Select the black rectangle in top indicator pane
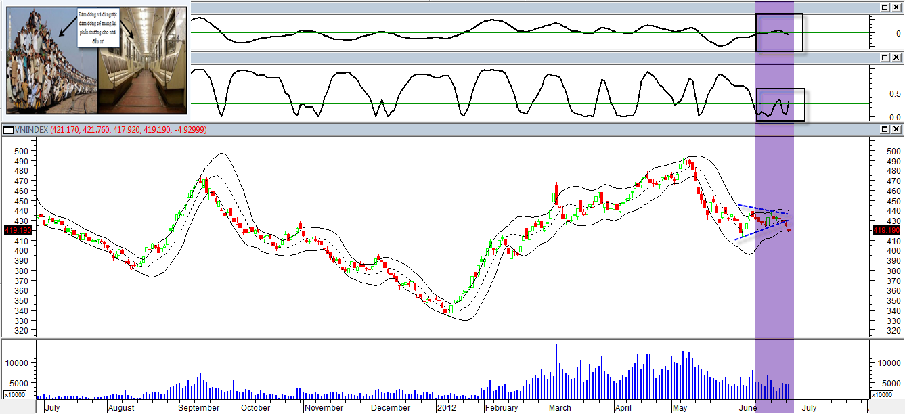This screenshot has width=905, height=414. [779, 32]
